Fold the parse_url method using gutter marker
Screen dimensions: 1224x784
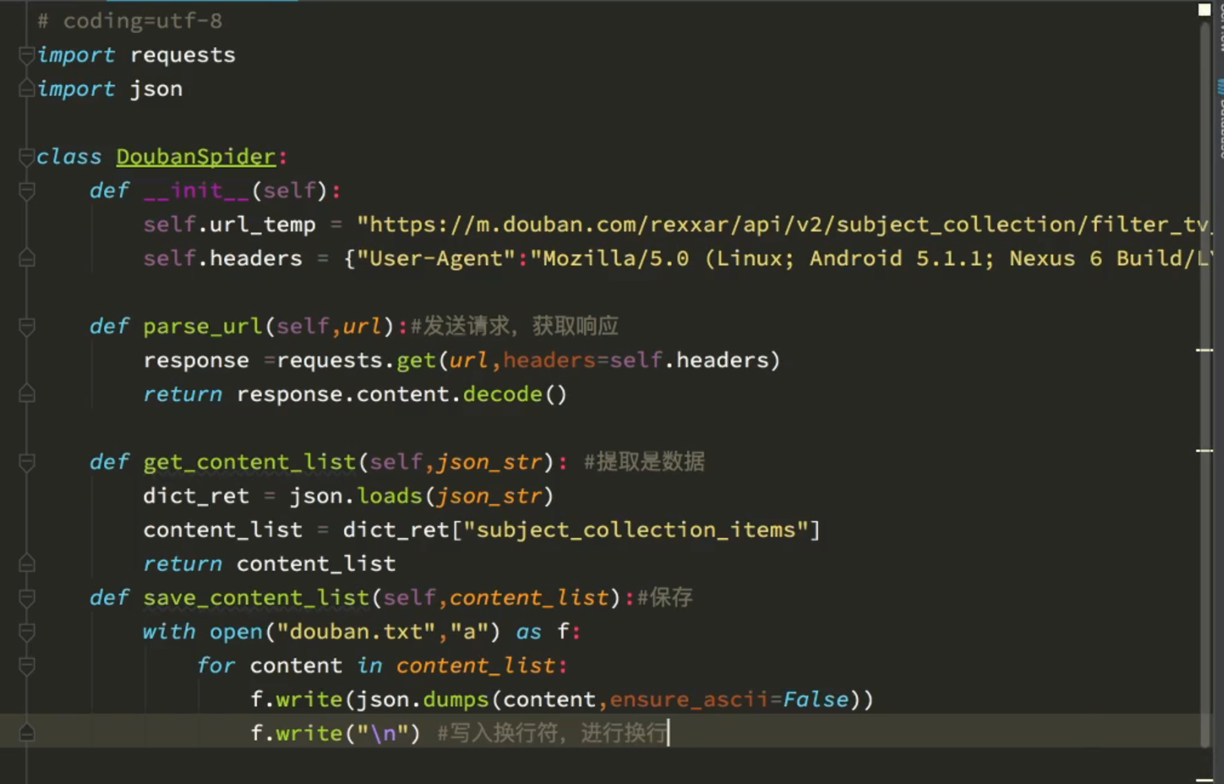pyautogui.click(x=27, y=327)
